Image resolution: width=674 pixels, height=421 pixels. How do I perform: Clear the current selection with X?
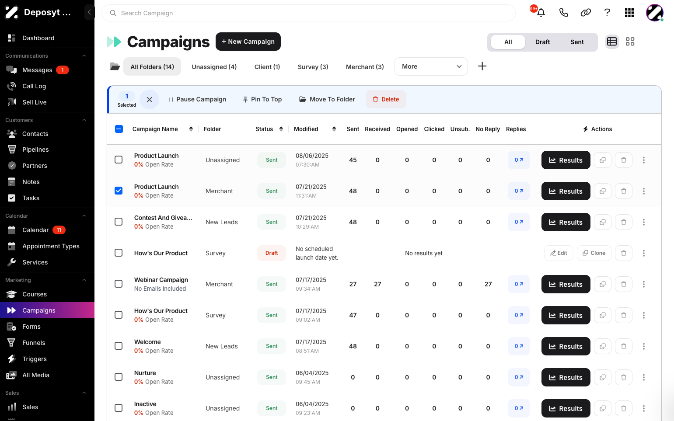coord(150,99)
